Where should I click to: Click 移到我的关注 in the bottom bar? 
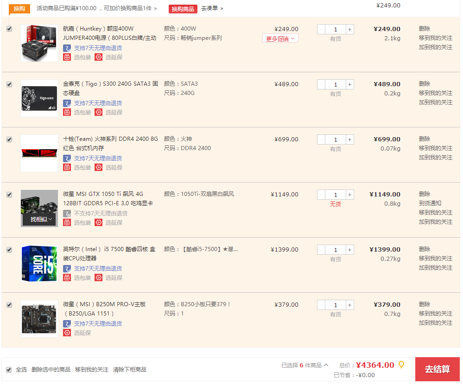coord(92,370)
